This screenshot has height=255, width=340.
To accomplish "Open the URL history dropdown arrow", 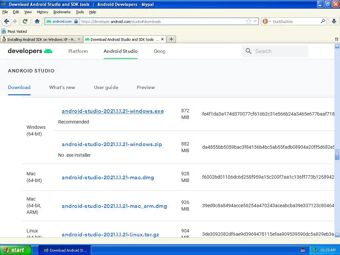I will (255, 21).
